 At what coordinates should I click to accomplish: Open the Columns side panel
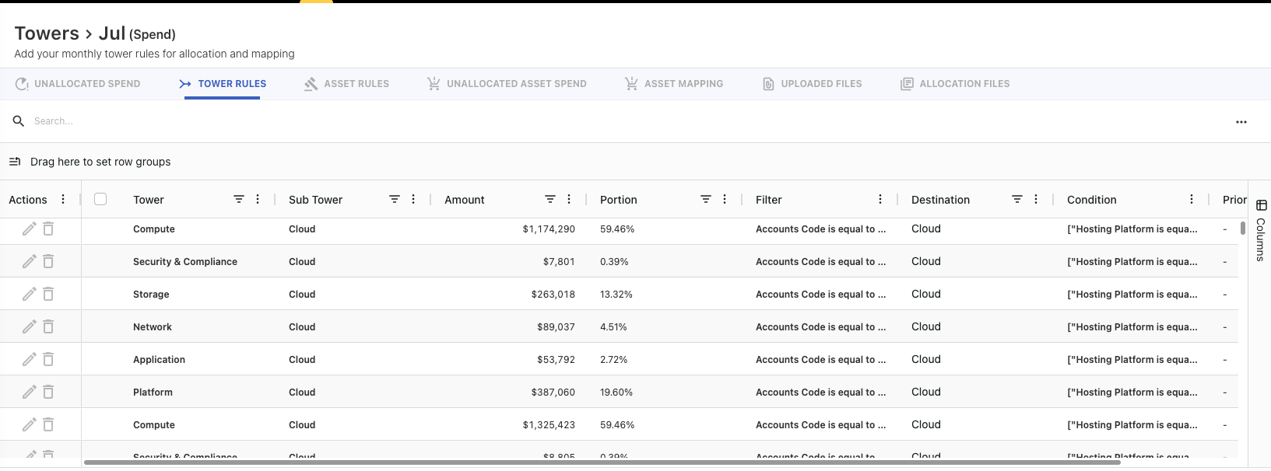[x=1261, y=230]
